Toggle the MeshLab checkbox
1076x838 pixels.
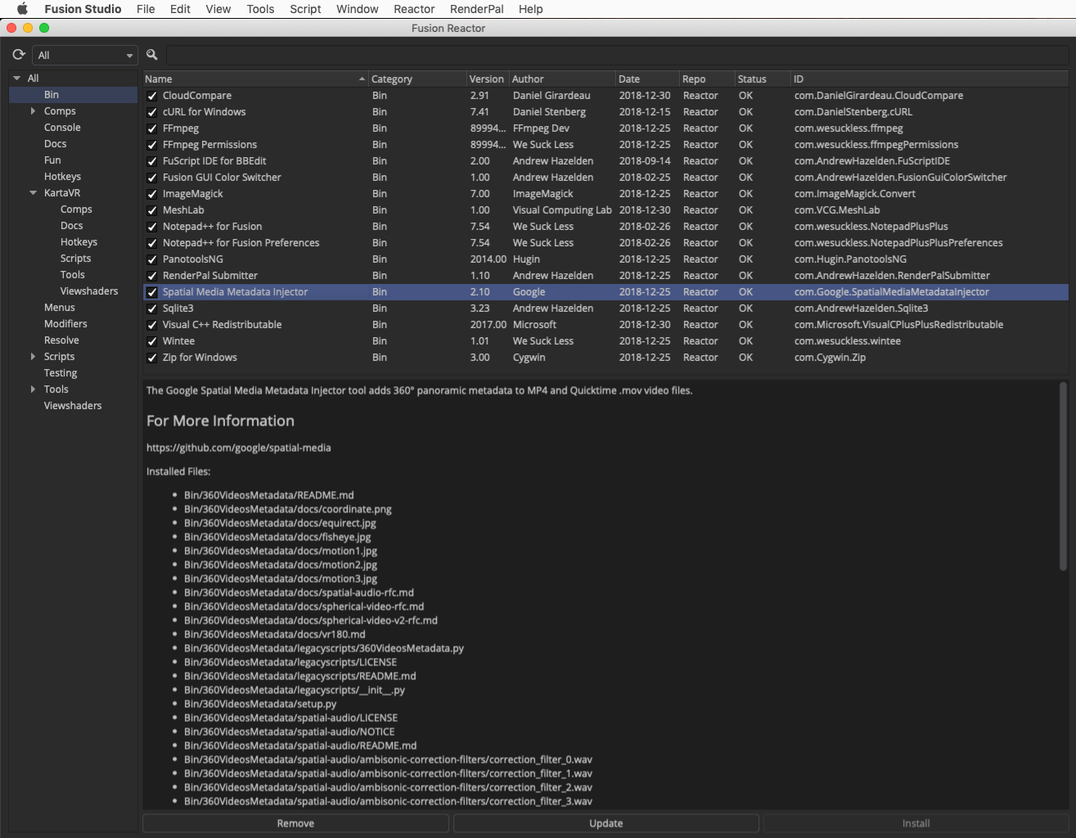pyautogui.click(x=151, y=210)
